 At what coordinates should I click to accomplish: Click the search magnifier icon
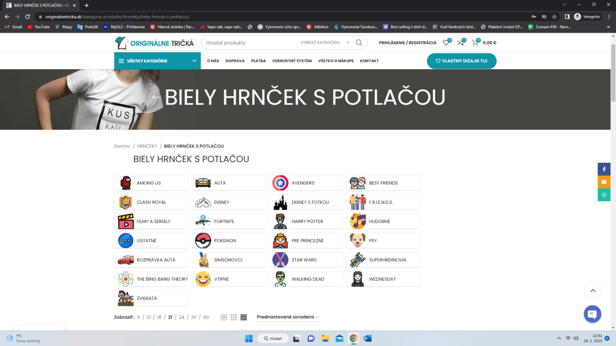tap(359, 43)
